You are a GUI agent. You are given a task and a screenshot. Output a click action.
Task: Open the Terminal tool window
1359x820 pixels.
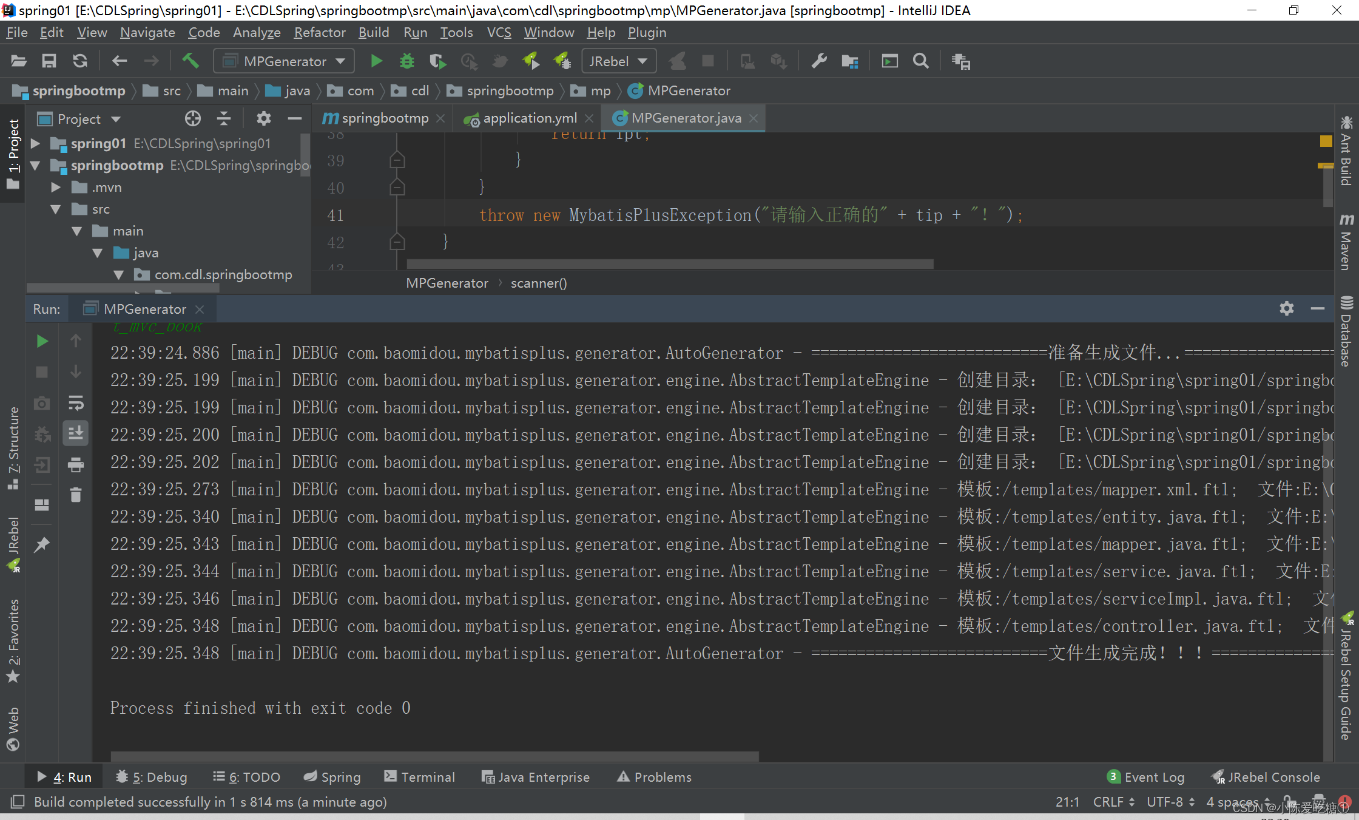[420, 777]
